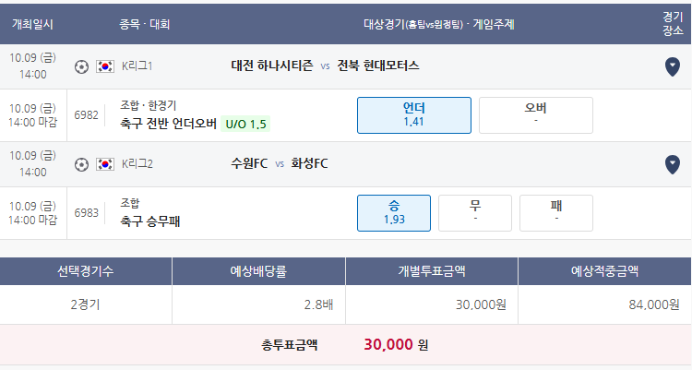The image size is (692, 370).
Task: Open the 전북 현대모터스 team link
Action: point(378,66)
